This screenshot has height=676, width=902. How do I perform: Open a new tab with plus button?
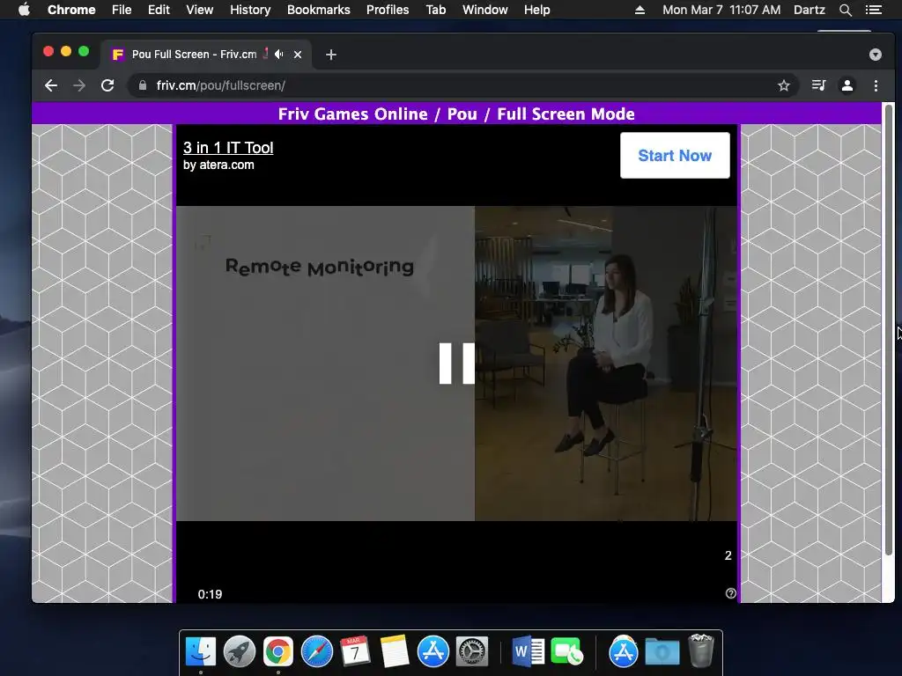coord(331,55)
